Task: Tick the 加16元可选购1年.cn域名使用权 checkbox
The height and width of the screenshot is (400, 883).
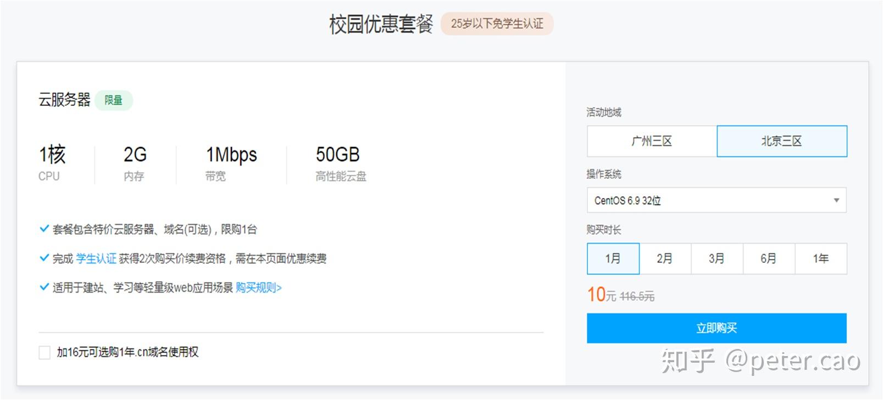Action: coord(45,352)
